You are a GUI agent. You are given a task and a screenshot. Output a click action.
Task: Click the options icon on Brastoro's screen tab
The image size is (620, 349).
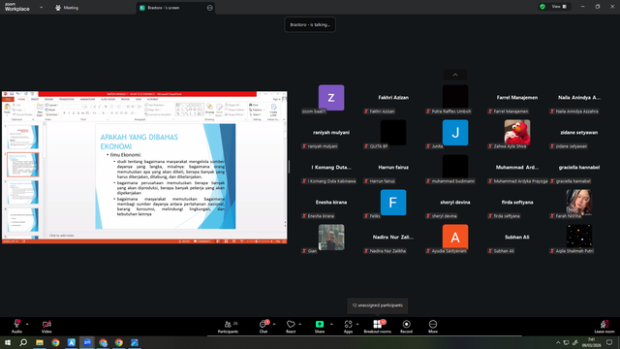[209, 8]
